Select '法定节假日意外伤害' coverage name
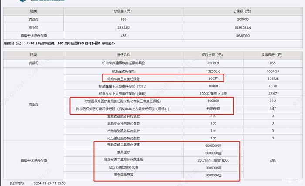This screenshot has width=305, height=186. click(x=123, y=167)
